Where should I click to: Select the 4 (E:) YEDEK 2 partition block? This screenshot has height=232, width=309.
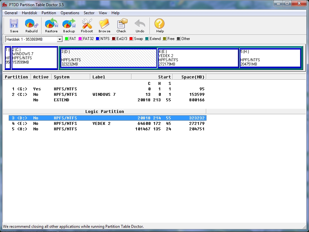tap(198, 58)
